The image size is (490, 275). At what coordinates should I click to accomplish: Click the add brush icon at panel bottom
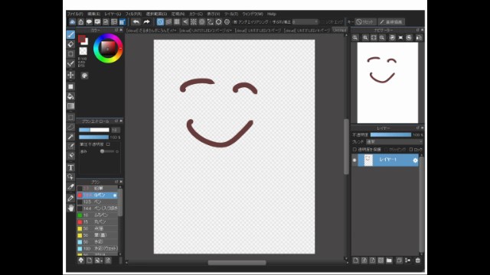point(90,260)
